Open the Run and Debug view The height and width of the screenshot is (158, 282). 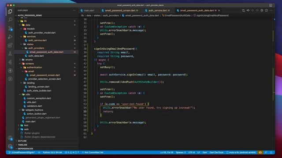[x=10, y=37]
